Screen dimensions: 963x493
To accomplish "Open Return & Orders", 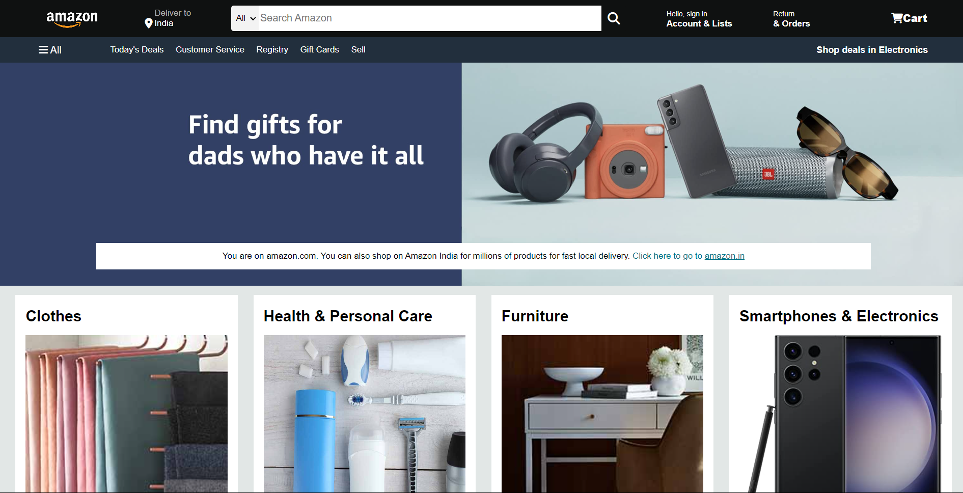I will click(x=791, y=19).
